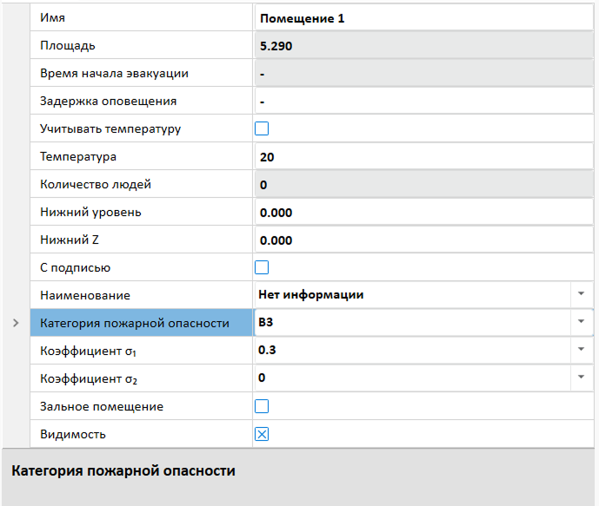The width and height of the screenshot is (599, 506).
Task: Select the Зальное помещение label
Action: (x=102, y=406)
